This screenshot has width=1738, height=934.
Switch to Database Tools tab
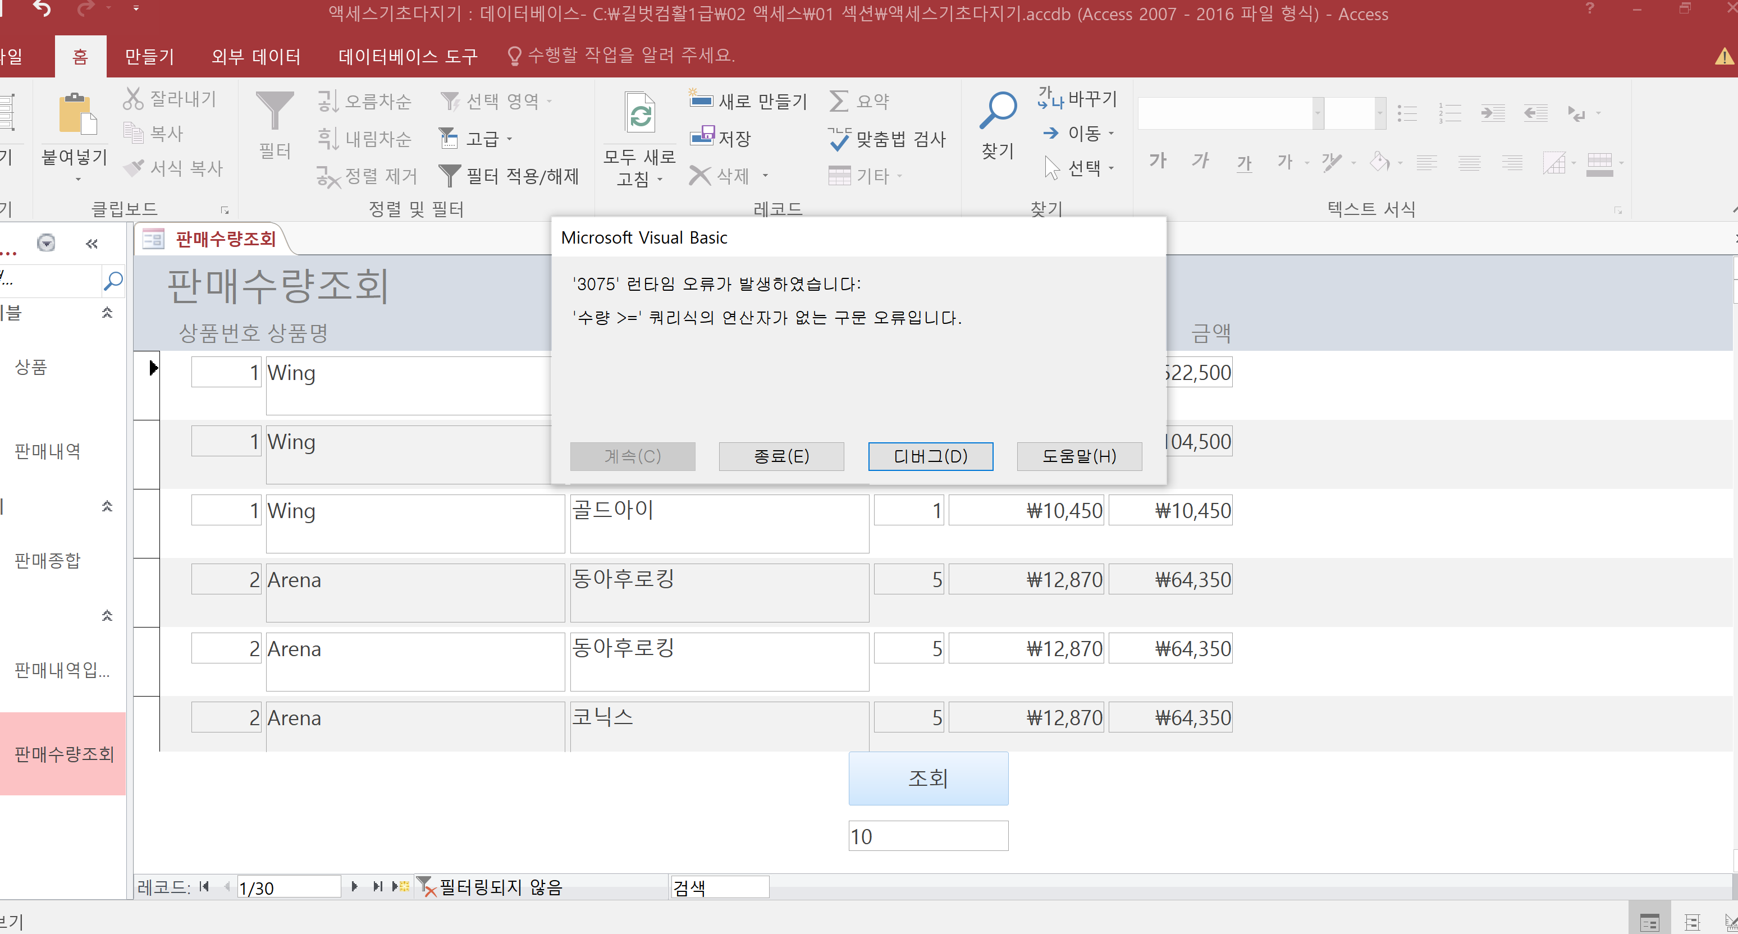408,56
